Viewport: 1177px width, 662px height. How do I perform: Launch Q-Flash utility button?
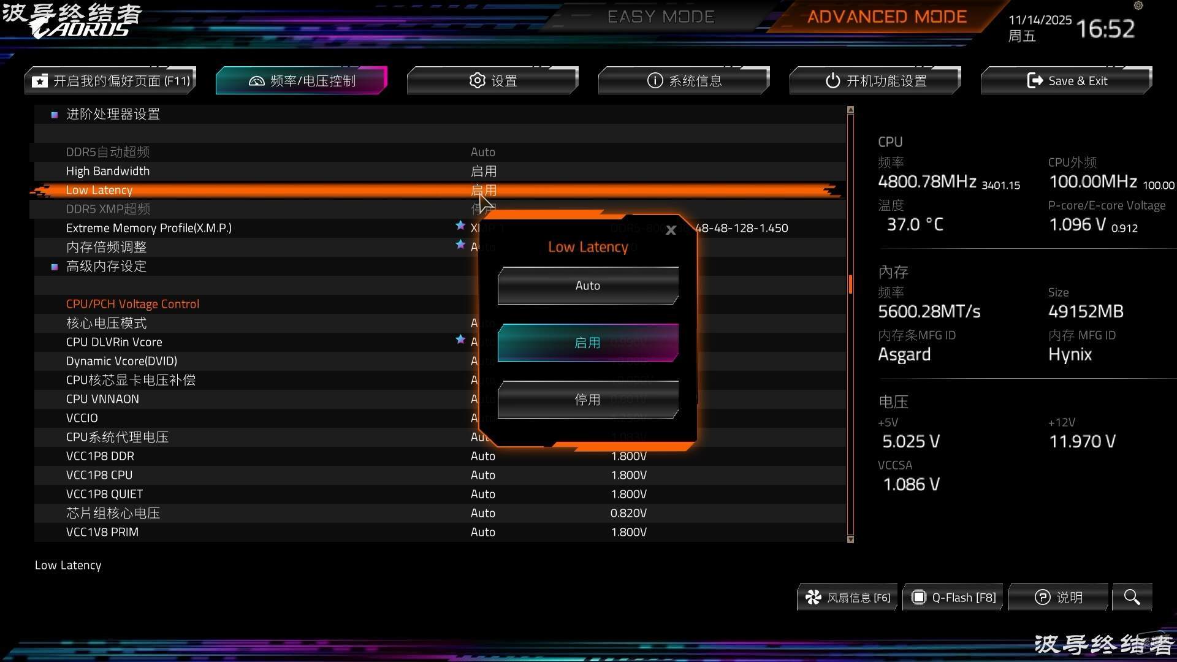click(953, 597)
